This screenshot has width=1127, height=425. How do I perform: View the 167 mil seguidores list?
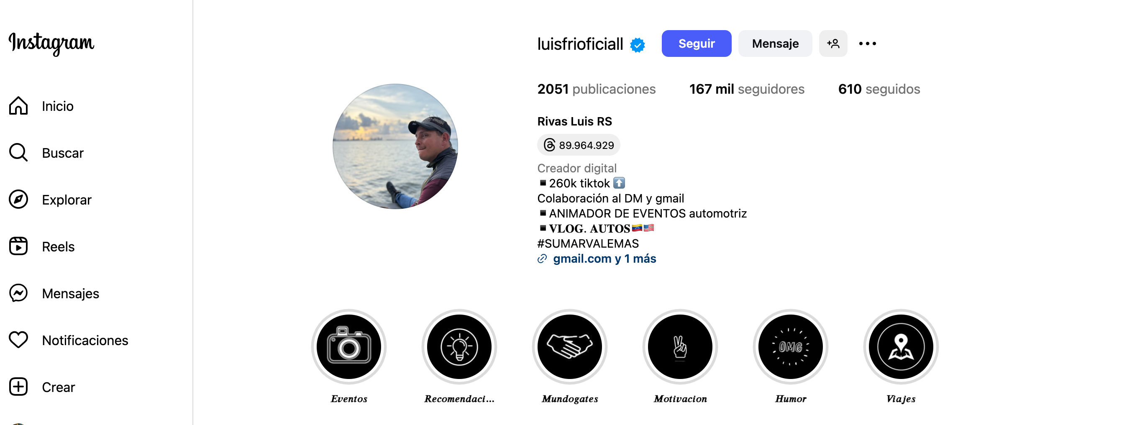(747, 89)
